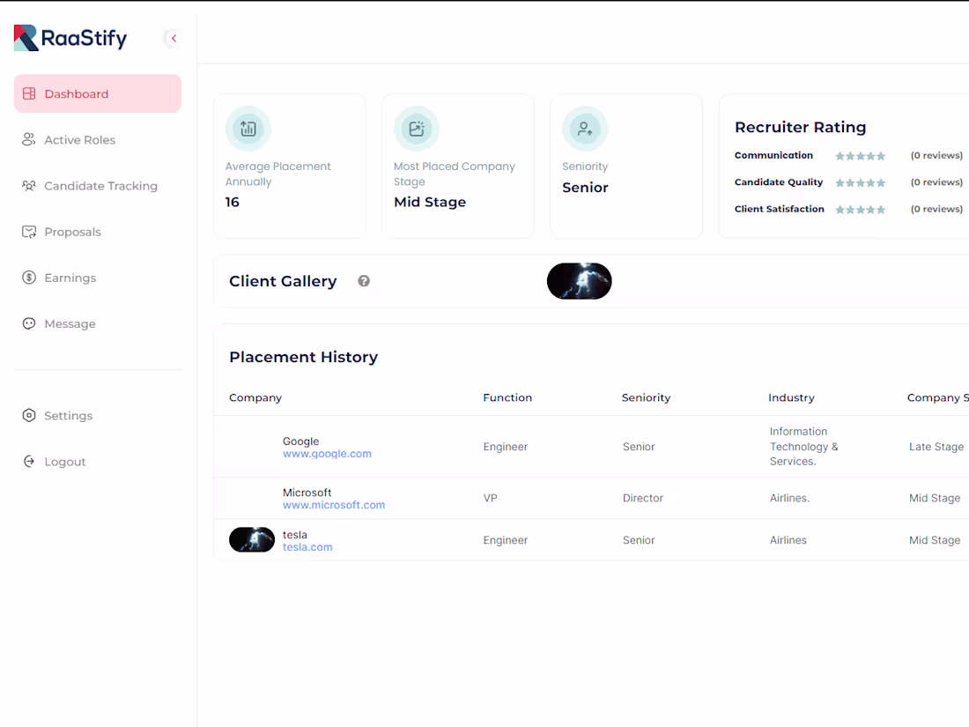The width and height of the screenshot is (969, 727).
Task: Select the Dashboard menu item
Action: (x=77, y=93)
